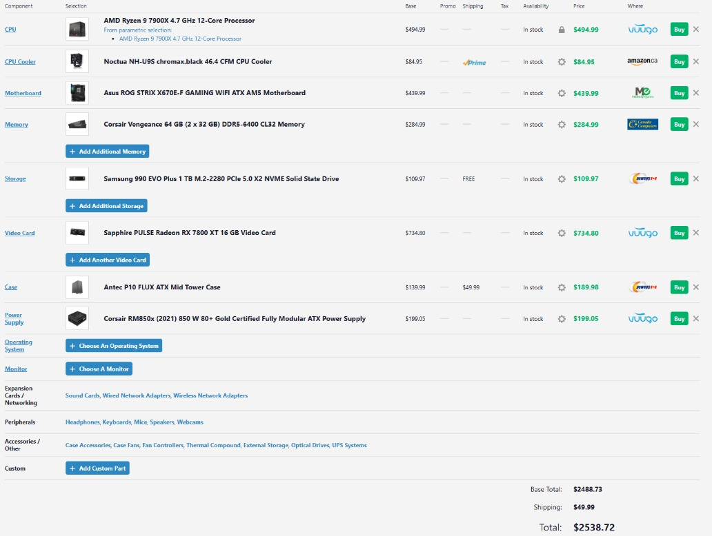
Task: Open price settings gear for Asus motherboard
Action: [562, 93]
